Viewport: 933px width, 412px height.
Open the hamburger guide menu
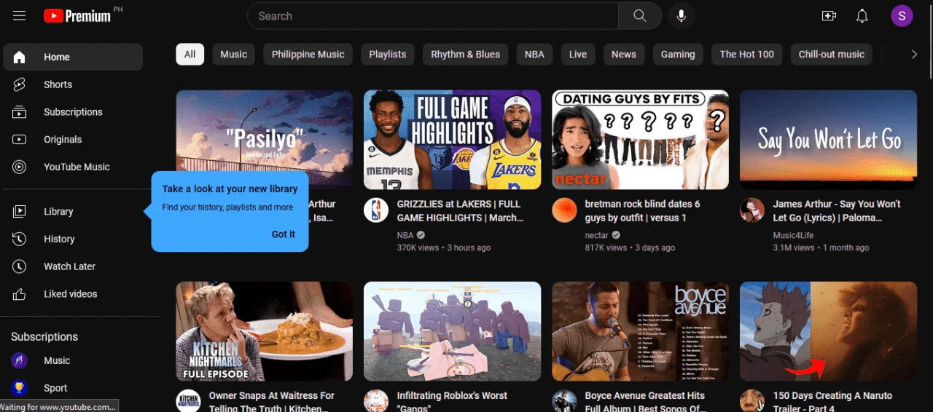pyautogui.click(x=20, y=16)
